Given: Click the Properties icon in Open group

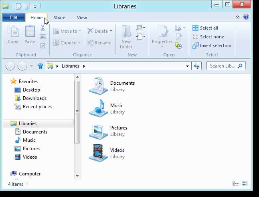Looking at the screenshot, I should coord(162,31).
